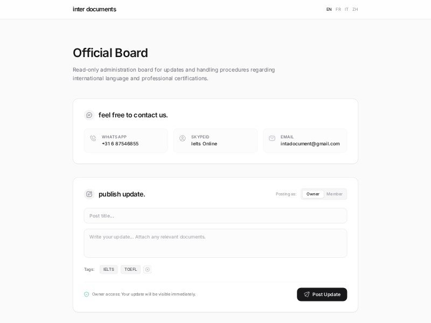Screen dimensions: 431x323
Task: Click the green shield owner access icon
Action: [87, 294]
